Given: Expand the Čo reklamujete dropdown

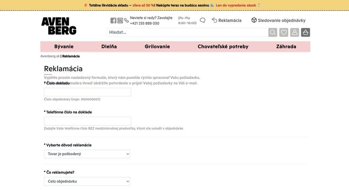Looking at the screenshot, I should click(x=87, y=181).
